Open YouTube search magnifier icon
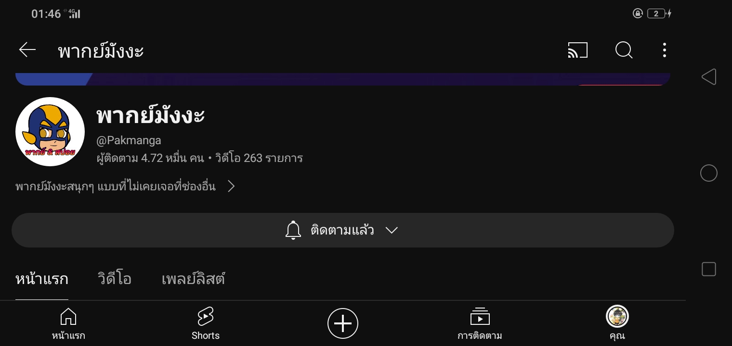 (x=624, y=50)
